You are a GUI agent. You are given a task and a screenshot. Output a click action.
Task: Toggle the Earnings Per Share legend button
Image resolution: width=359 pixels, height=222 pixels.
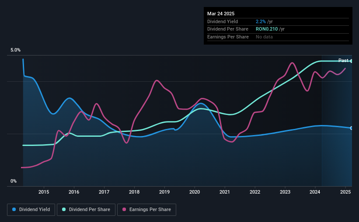point(146,210)
